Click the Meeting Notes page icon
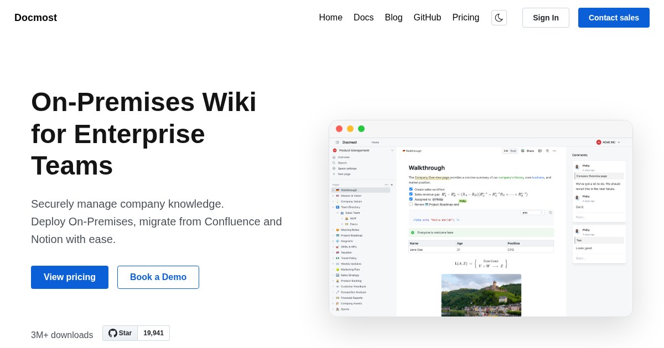The height and width of the screenshot is (348, 664). coord(338,230)
